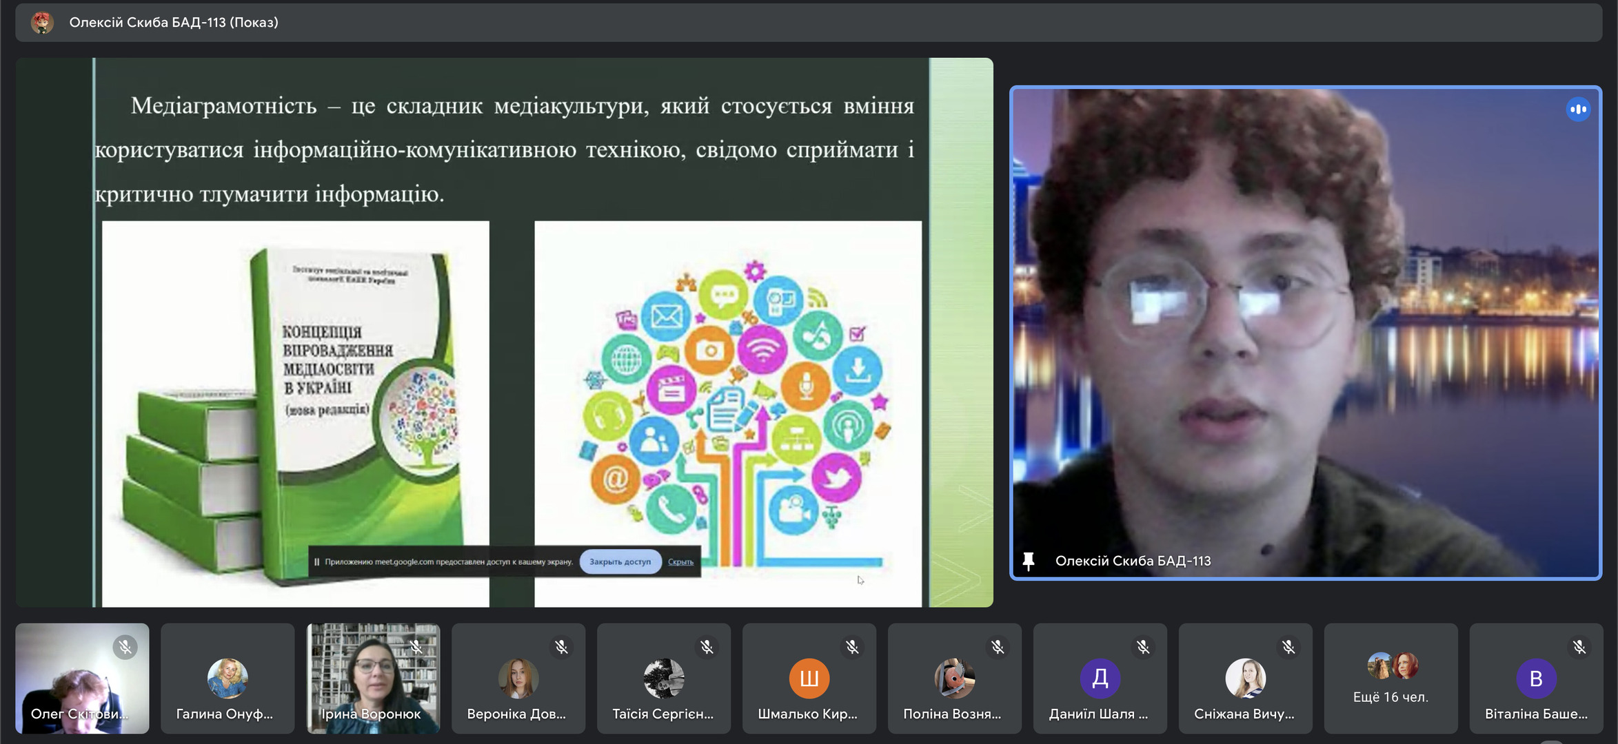Click muted mic icon on Віталіна Баше tile

(x=1579, y=648)
